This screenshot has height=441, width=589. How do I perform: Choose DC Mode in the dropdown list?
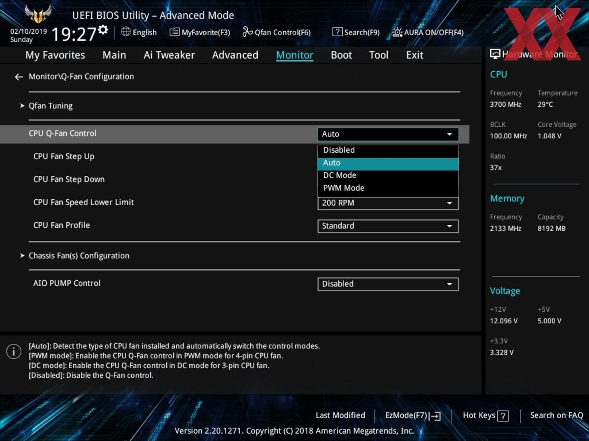[388, 175]
